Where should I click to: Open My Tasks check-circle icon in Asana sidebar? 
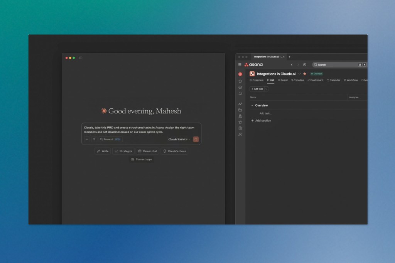point(240,88)
